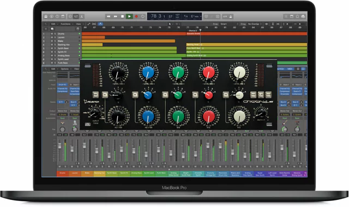Click the Drums channel pan knob
The width and height of the screenshot is (349, 207).
tap(62, 129)
